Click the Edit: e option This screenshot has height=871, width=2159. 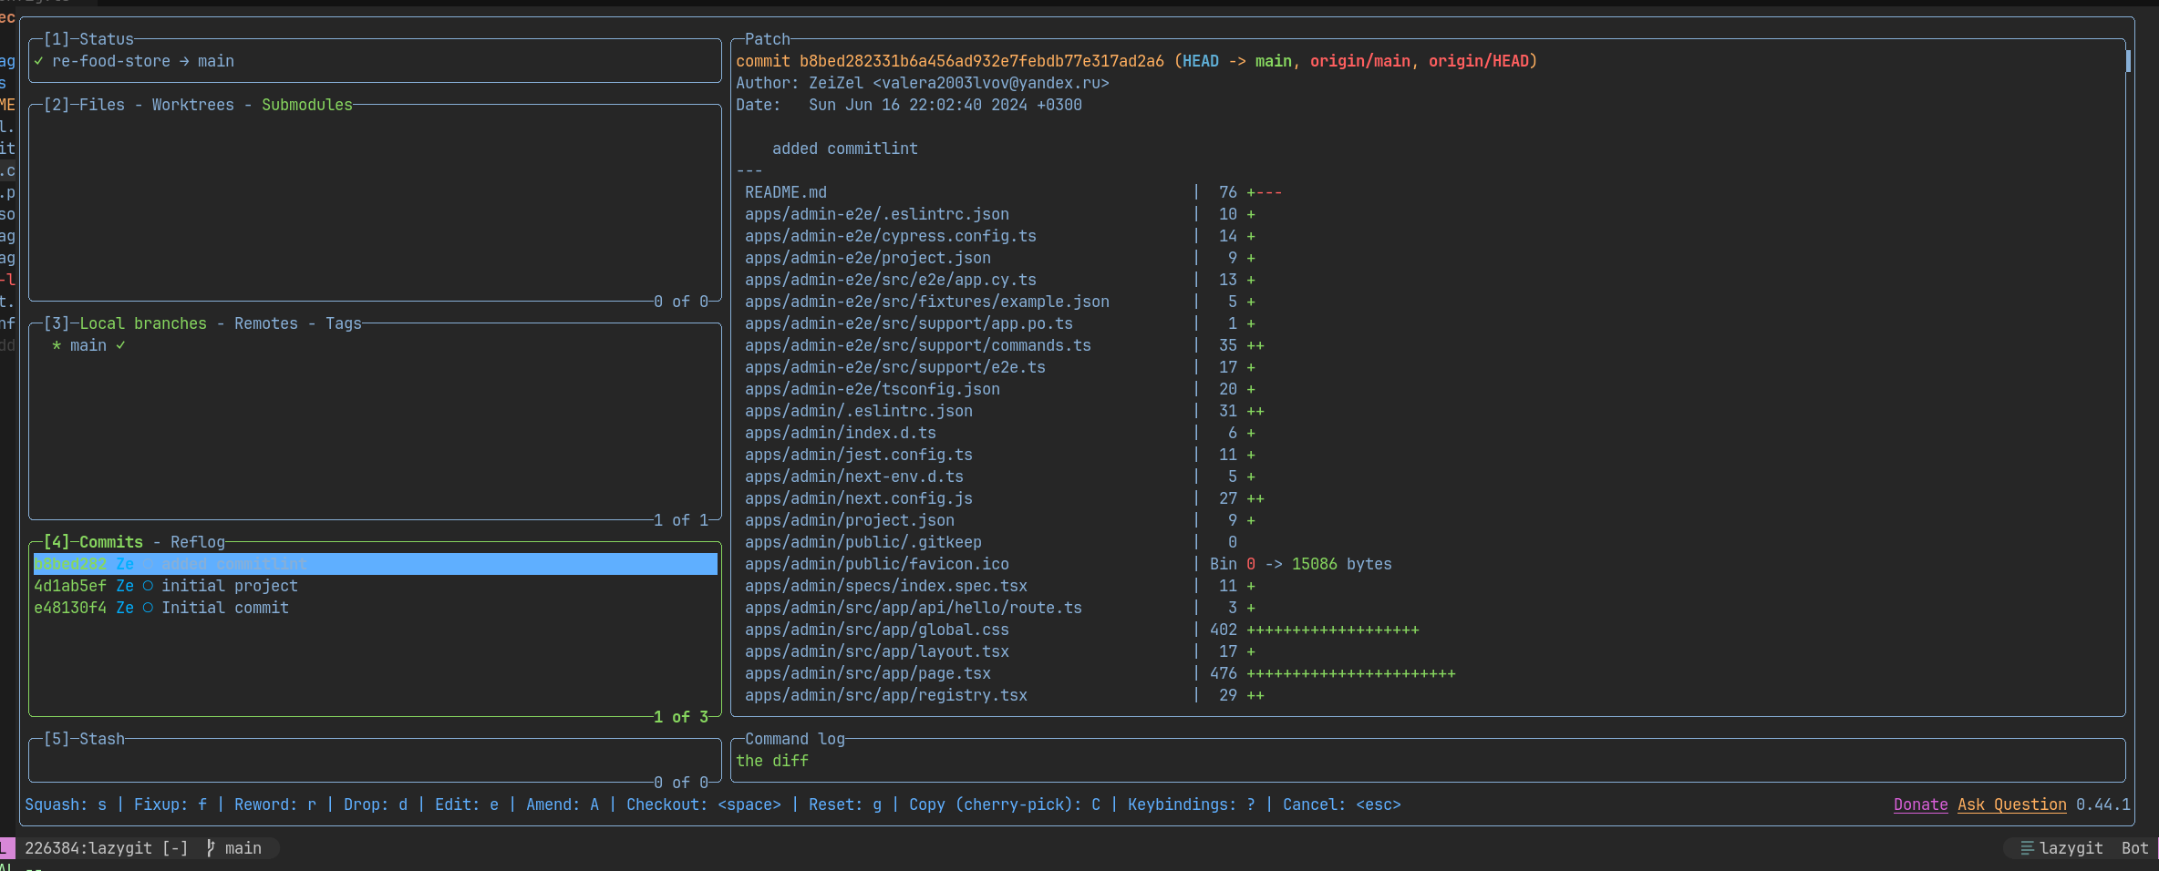[467, 804]
